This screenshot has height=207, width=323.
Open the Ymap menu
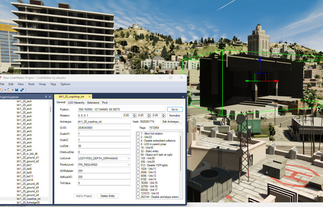tap(42, 84)
